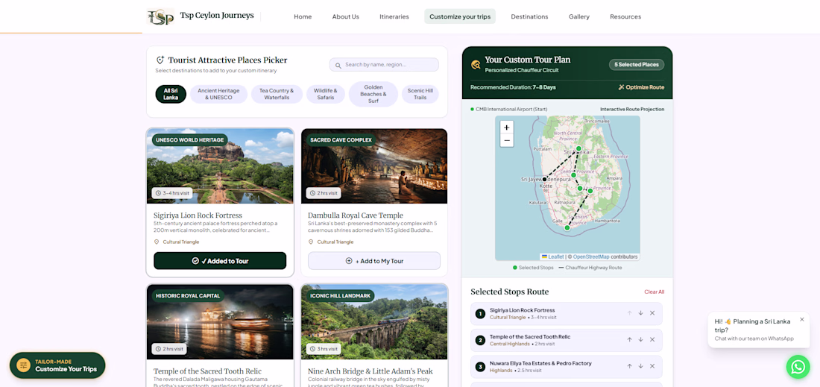The image size is (820, 387).
Task: Click the 5 Selected Places badge
Action: [x=637, y=65]
